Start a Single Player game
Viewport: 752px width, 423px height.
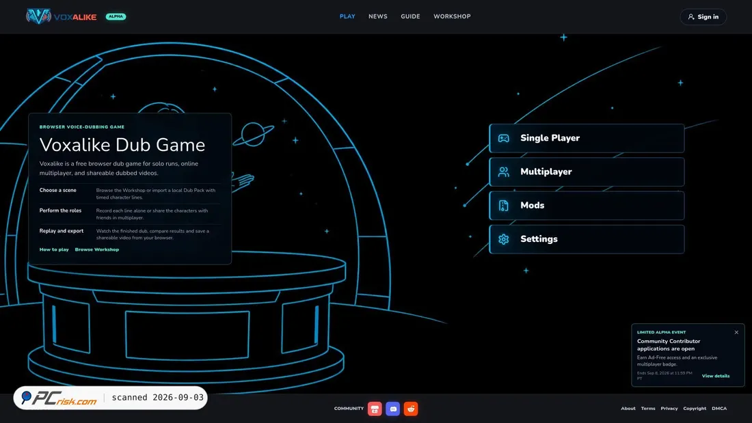tap(587, 138)
